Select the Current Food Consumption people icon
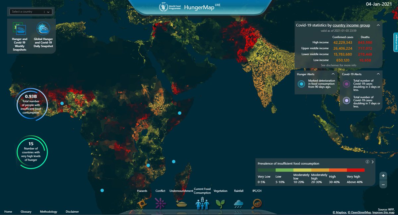This screenshot has width=398, height=215. click(202, 203)
